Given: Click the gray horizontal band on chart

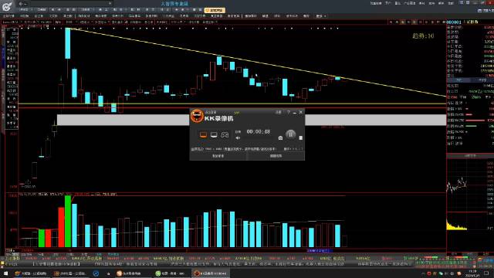Looking at the screenshot, I should 123,120.
